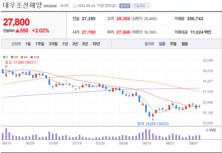Click the 2021.09.10 date text

[86, 6]
